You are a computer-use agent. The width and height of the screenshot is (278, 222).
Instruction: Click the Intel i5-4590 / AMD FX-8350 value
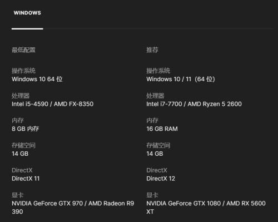52,104
